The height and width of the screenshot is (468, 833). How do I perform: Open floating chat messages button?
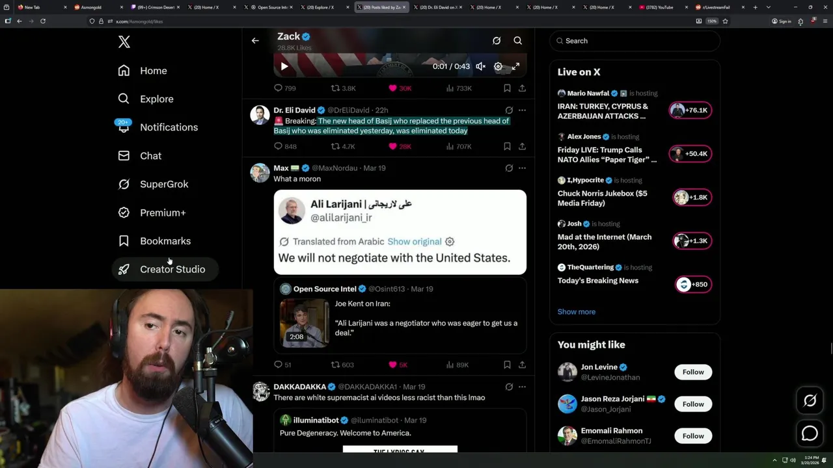[810, 433]
